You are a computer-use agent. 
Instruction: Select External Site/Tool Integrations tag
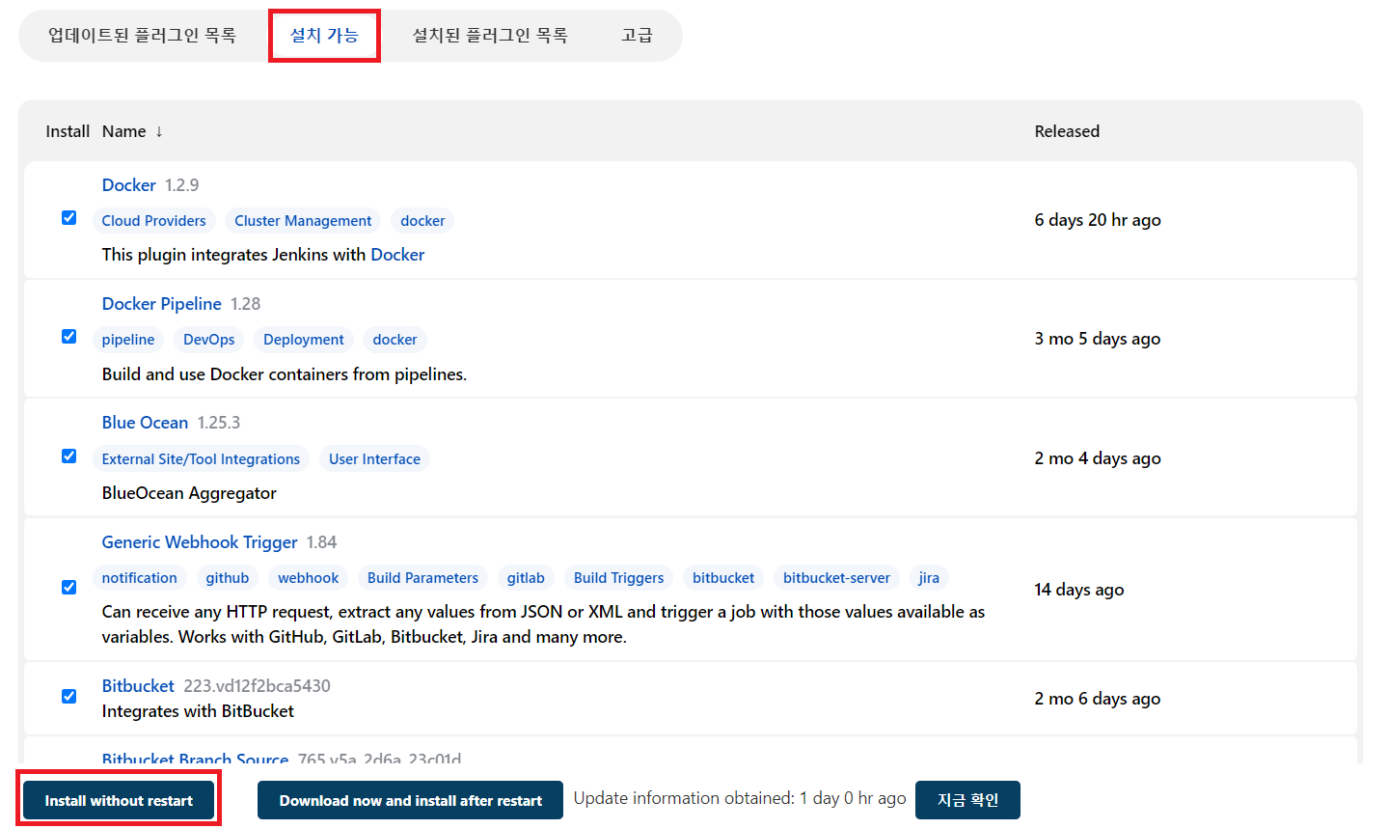(201, 459)
